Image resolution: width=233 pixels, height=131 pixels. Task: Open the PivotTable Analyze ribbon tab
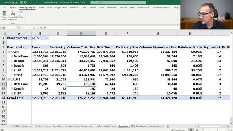click(161, 7)
